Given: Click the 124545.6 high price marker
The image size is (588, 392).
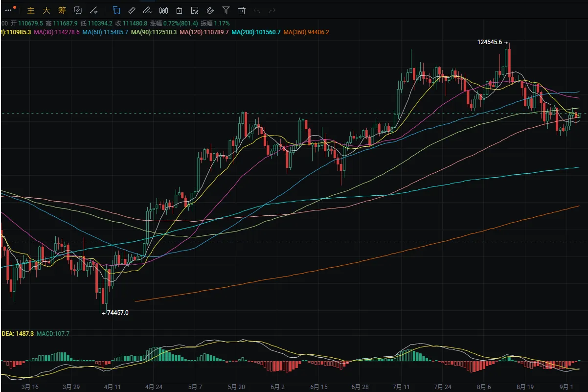Looking at the screenshot, I should coord(493,42).
